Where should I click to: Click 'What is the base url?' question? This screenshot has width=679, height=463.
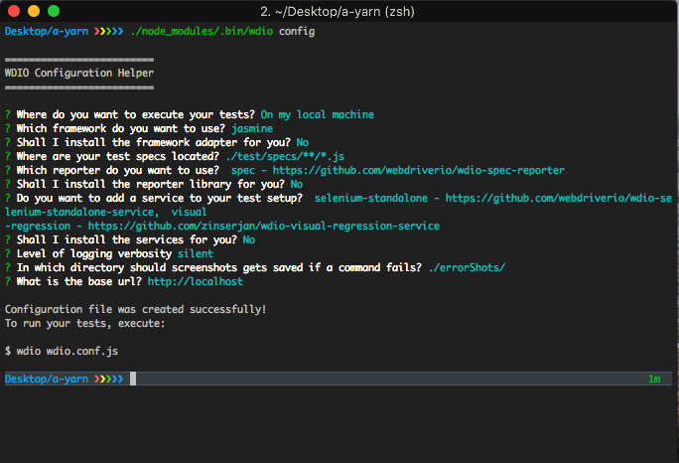coord(78,281)
